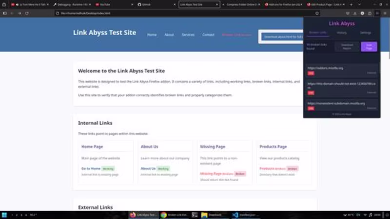Switch to the History tab in Link Abyss popup
The image size is (390, 219).
[x=342, y=33]
